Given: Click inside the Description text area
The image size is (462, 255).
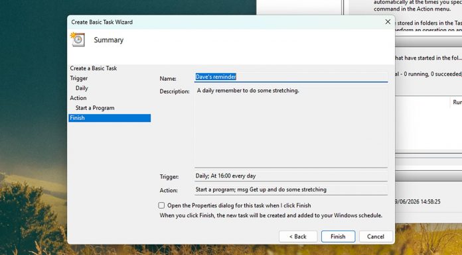Looking at the screenshot, I should pos(291,127).
